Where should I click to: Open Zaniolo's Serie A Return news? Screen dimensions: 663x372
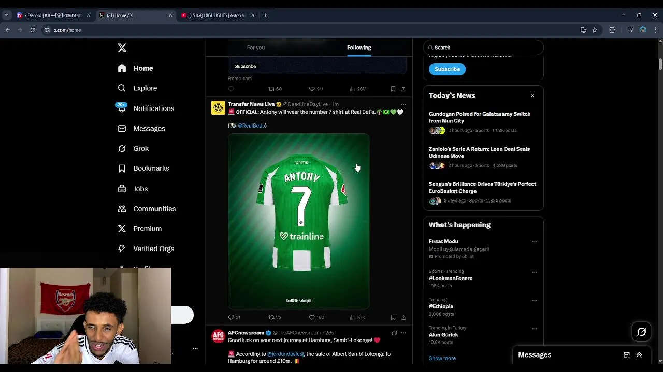(483, 157)
